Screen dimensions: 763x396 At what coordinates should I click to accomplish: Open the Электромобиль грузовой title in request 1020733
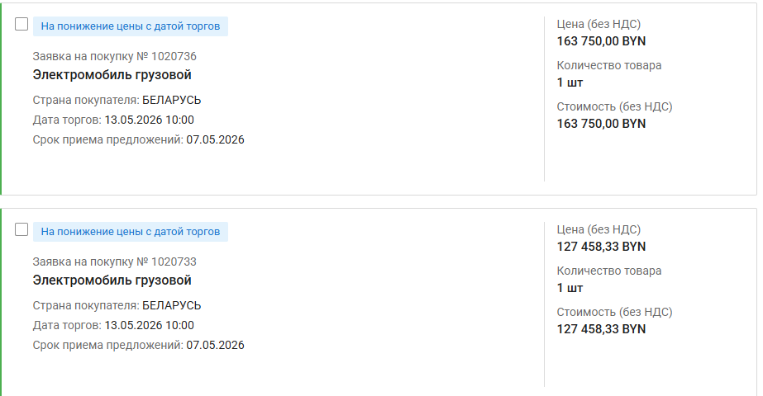pos(112,280)
